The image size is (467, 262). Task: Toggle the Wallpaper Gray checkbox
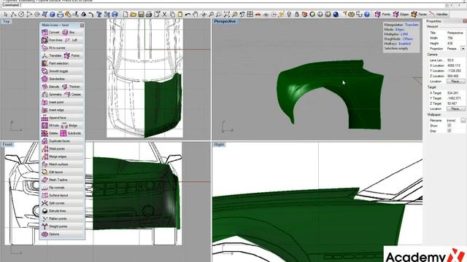(449, 131)
